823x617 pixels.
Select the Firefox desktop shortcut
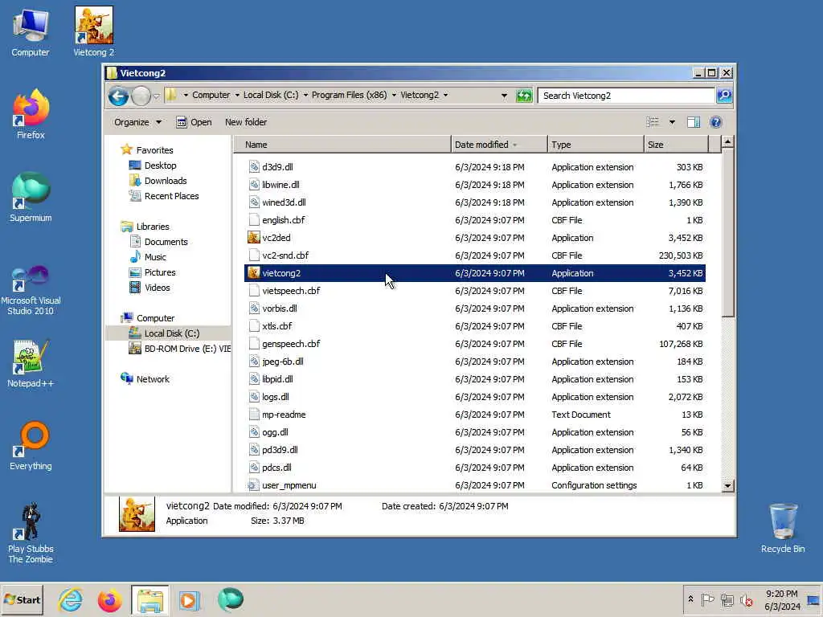[31, 114]
